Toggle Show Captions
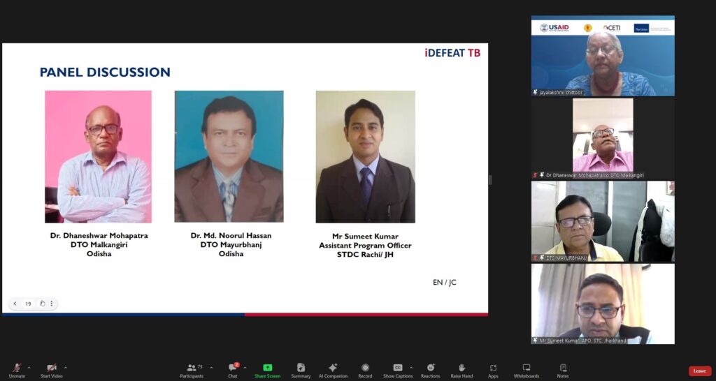716x381 pixels. pyautogui.click(x=397, y=370)
